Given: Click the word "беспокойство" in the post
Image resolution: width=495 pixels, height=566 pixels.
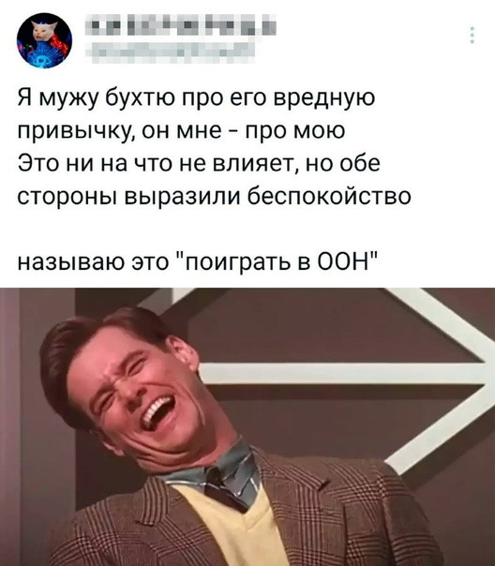Looking at the screenshot, I should coord(330,197).
